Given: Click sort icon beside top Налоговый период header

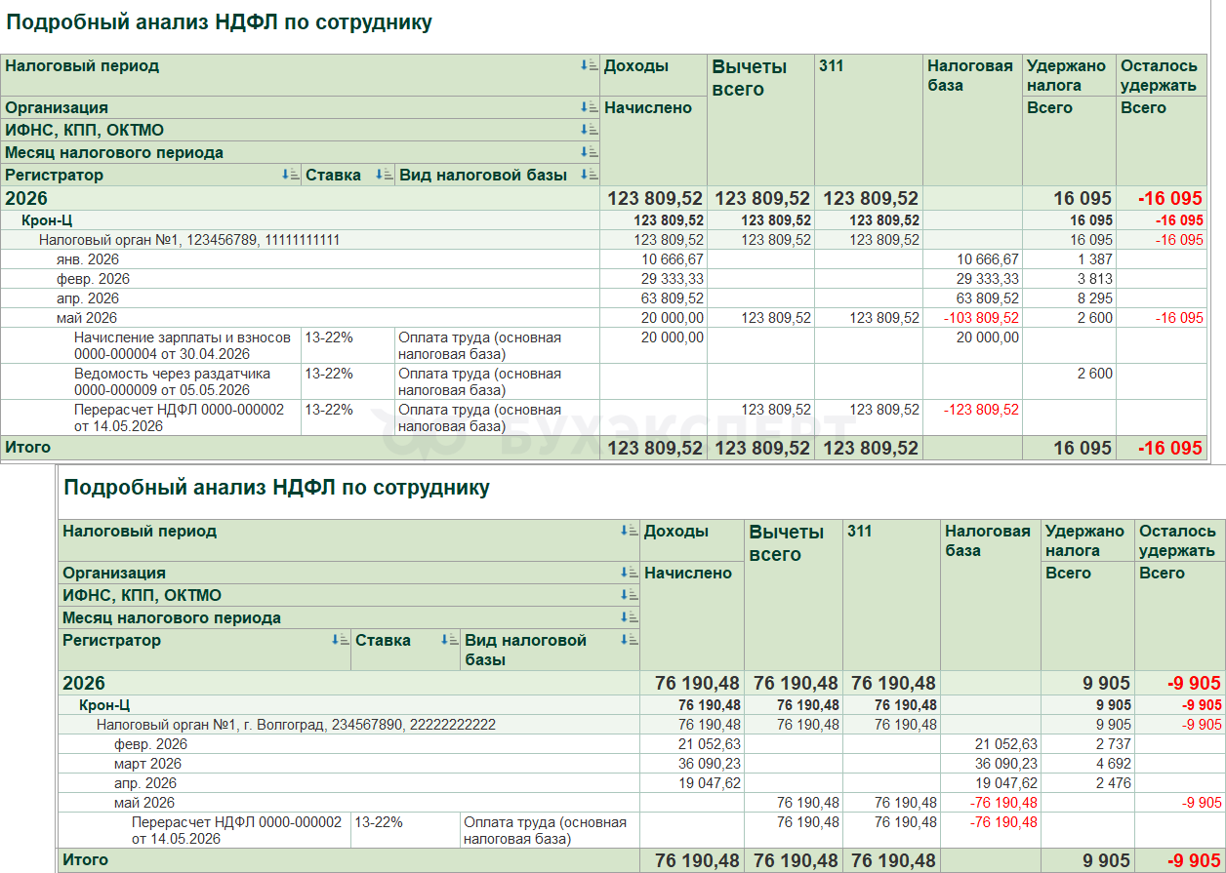Looking at the screenshot, I should coord(589,65).
